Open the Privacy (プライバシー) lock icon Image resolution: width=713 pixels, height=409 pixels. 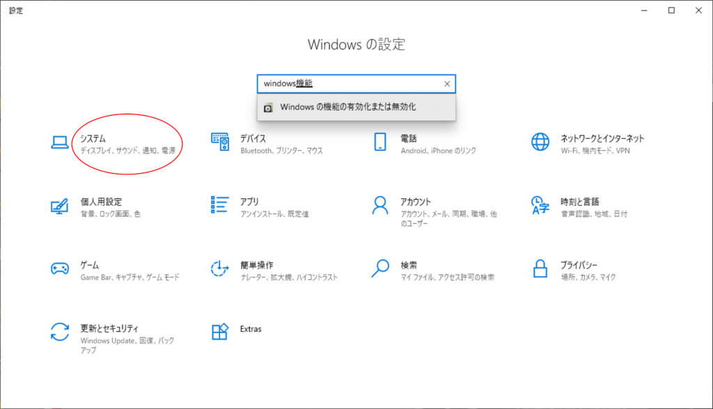pos(540,268)
